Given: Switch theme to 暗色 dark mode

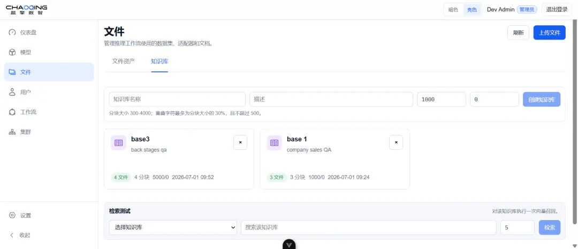Looking at the screenshot, I should [x=453, y=10].
